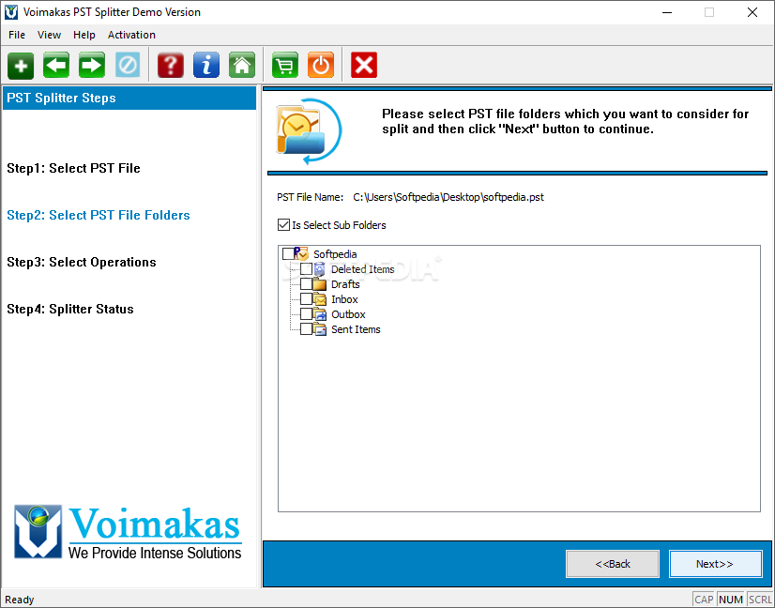The width and height of the screenshot is (775, 608).
Task: Open the View menu
Action: [49, 35]
